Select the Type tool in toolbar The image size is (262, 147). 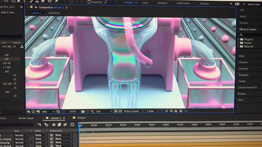[x=25, y=1]
